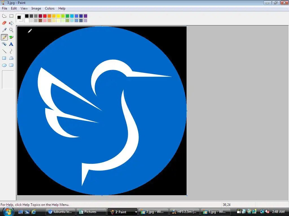The height and width of the screenshot is (216, 289).
Task: Switch to lubuntu Chrome taskbar button
Action: tap(60, 212)
